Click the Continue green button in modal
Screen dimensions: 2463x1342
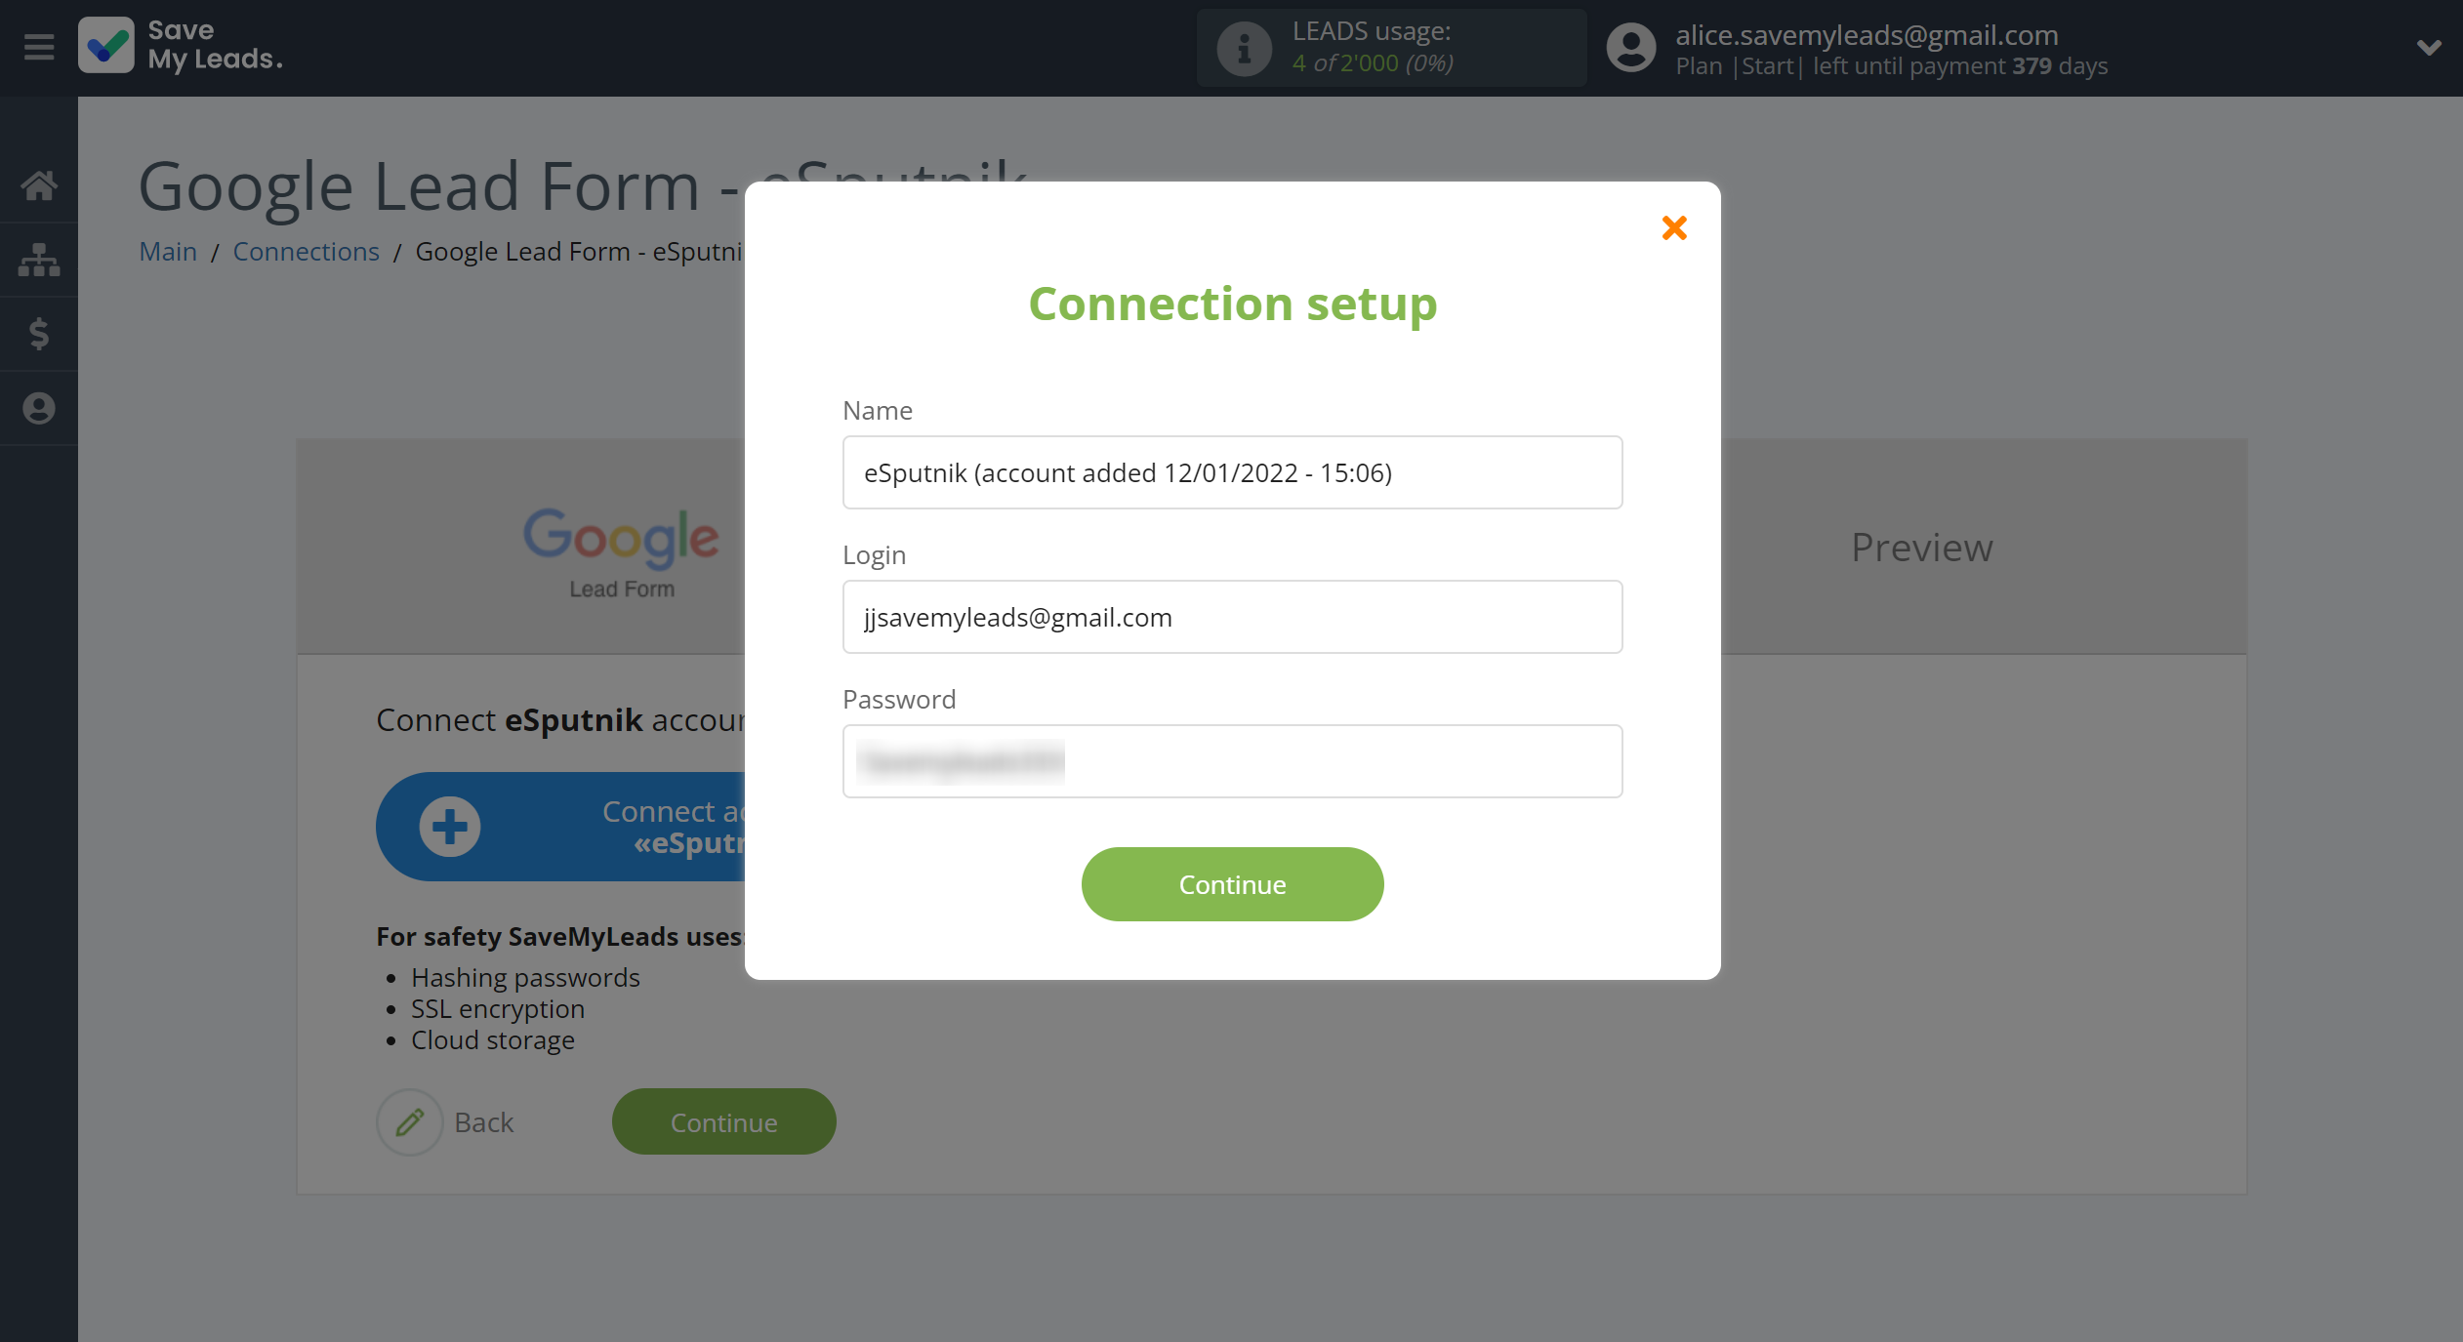click(1232, 882)
